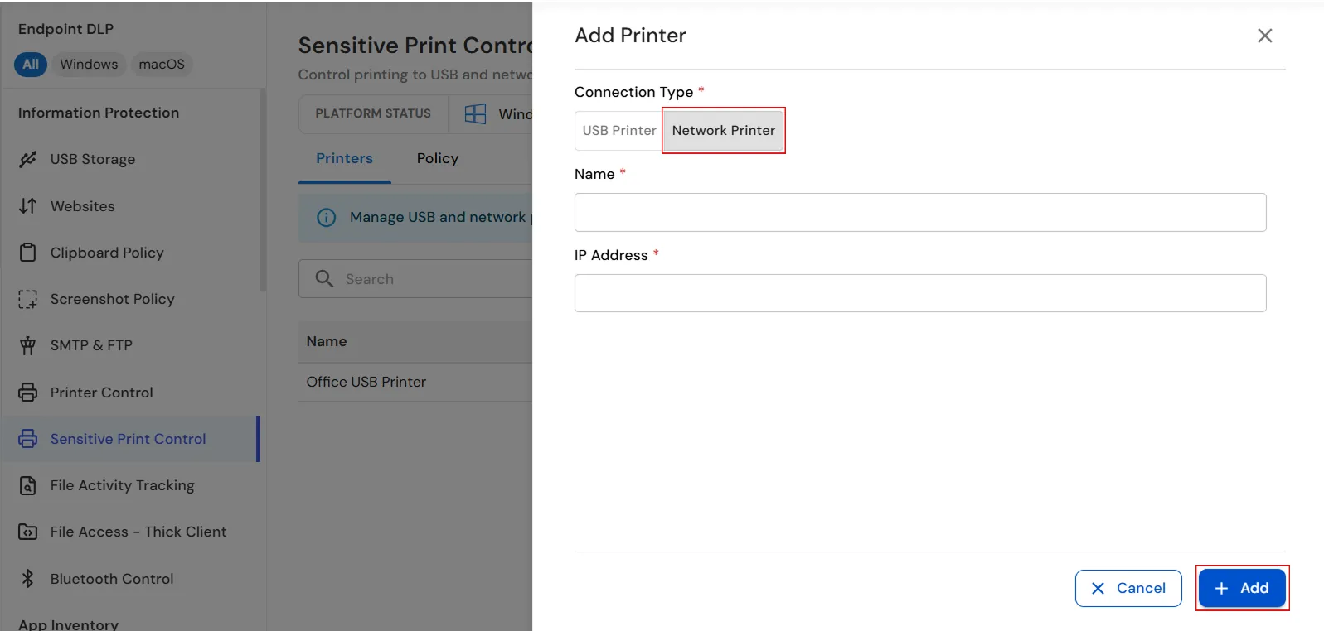Open Screenshot Policy page
1324x631 pixels.
click(131, 299)
